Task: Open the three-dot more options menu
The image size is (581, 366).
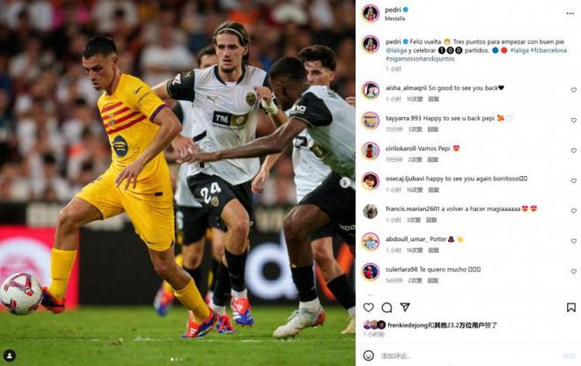Action: (x=570, y=14)
